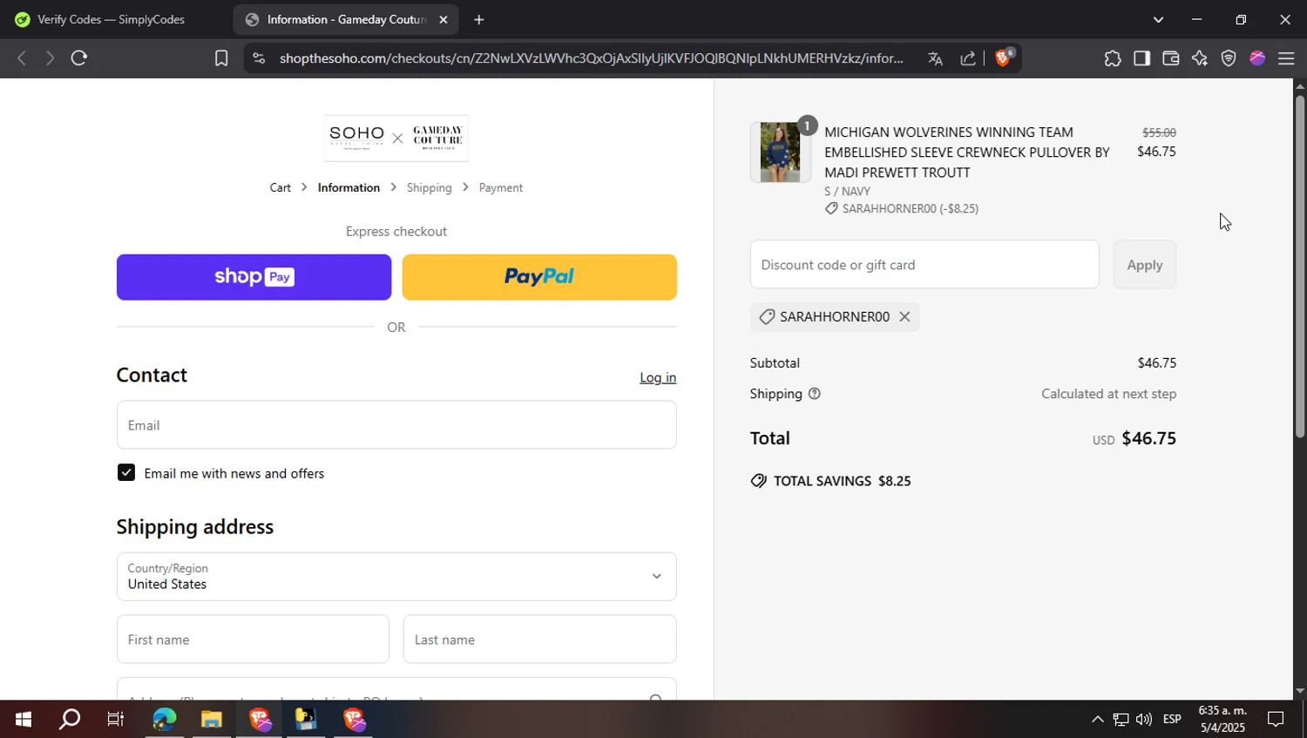
Task: Open a new browser tab
Action: click(478, 19)
